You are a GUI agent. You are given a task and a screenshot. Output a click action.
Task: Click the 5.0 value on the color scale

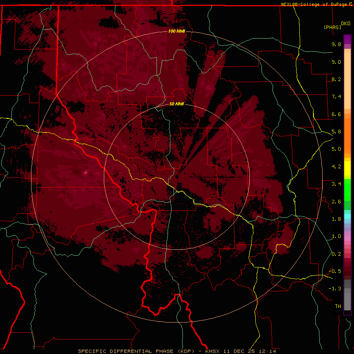(x=336, y=149)
